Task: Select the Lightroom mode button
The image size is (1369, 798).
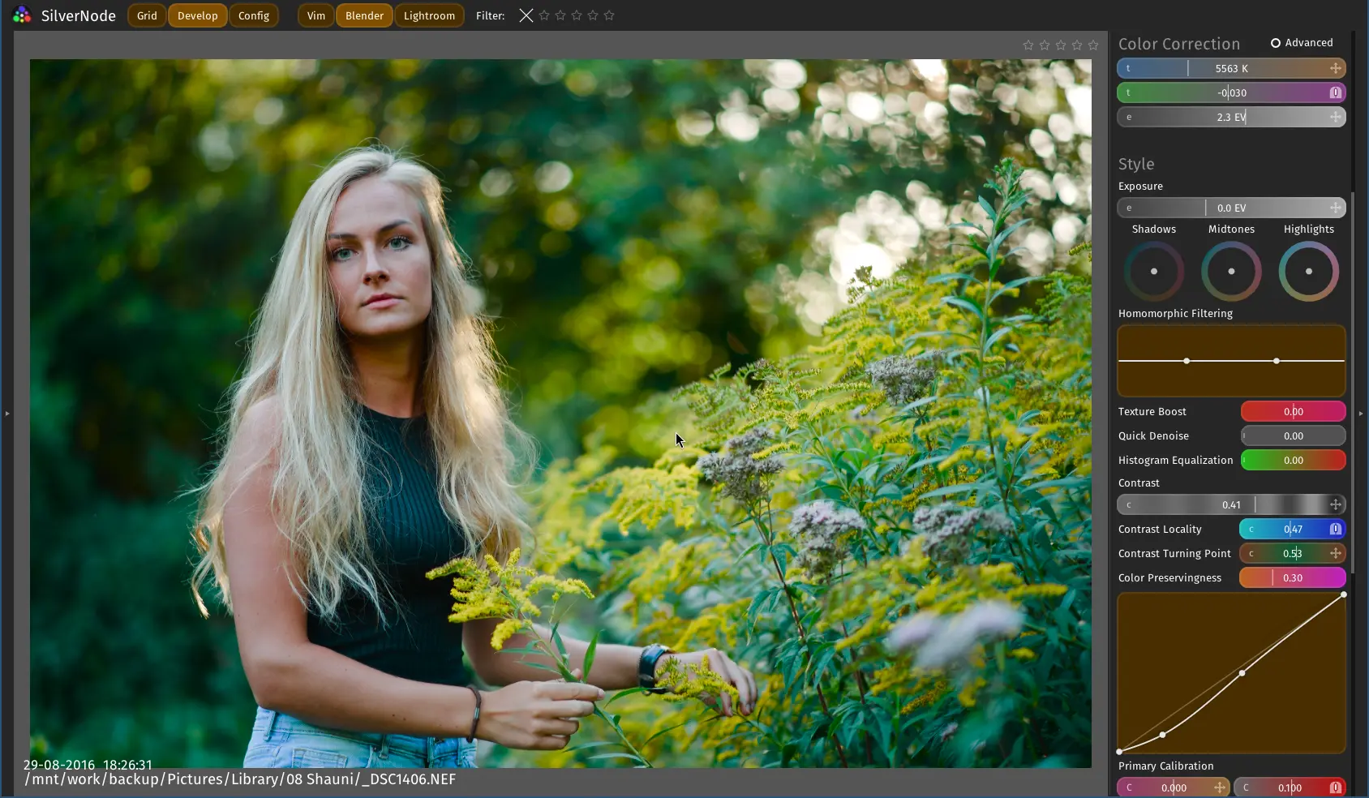Action: click(x=429, y=15)
